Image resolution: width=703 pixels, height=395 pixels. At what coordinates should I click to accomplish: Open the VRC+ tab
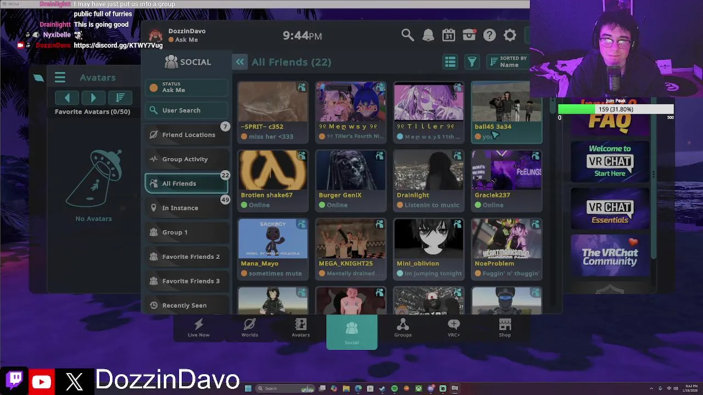[454, 328]
